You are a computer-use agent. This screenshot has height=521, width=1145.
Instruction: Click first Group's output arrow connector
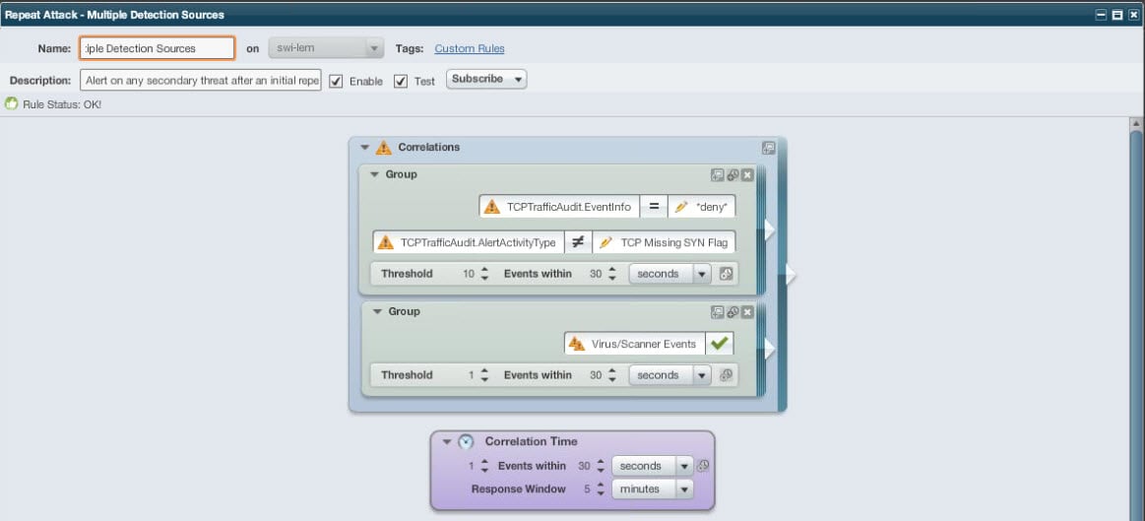769,229
